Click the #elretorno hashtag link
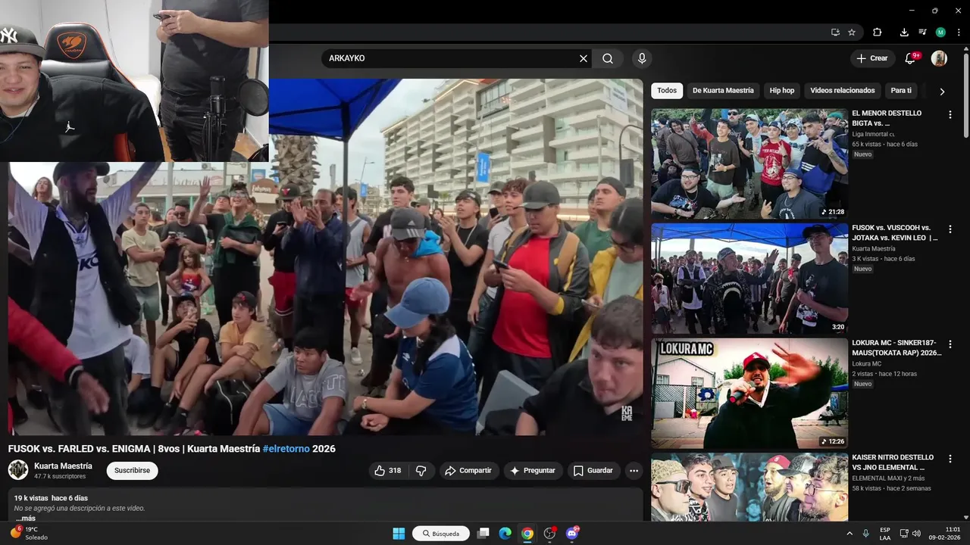 click(286, 449)
